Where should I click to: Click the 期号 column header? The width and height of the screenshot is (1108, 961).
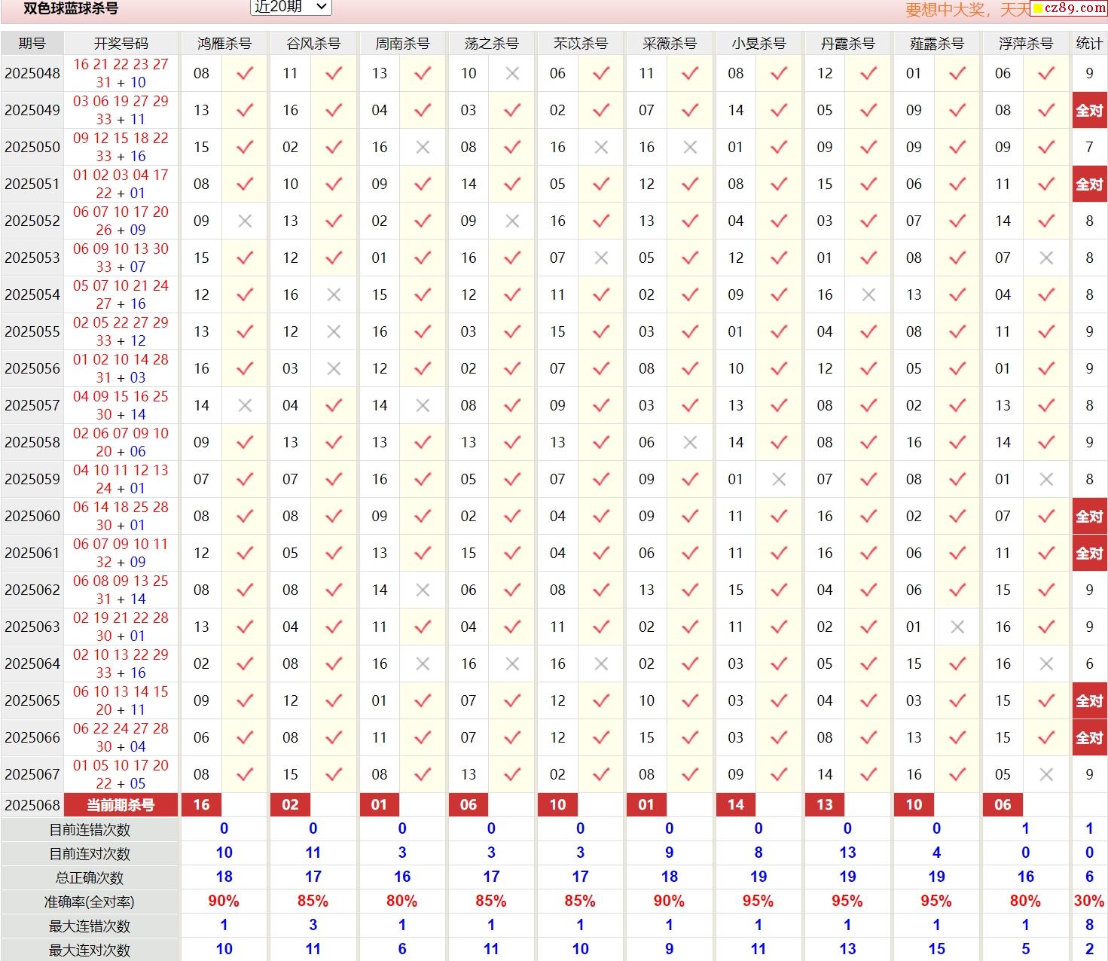[32, 43]
